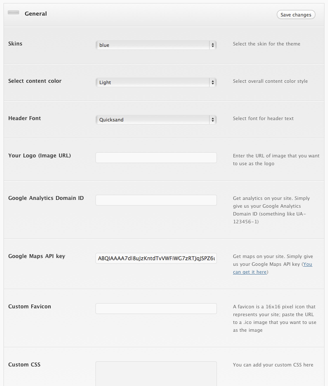Click the Your Logo (Image URL) label

(x=39, y=156)
